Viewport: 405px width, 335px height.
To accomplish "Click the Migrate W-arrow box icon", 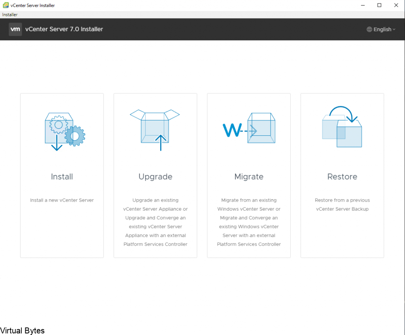I will tap(249, 128).
